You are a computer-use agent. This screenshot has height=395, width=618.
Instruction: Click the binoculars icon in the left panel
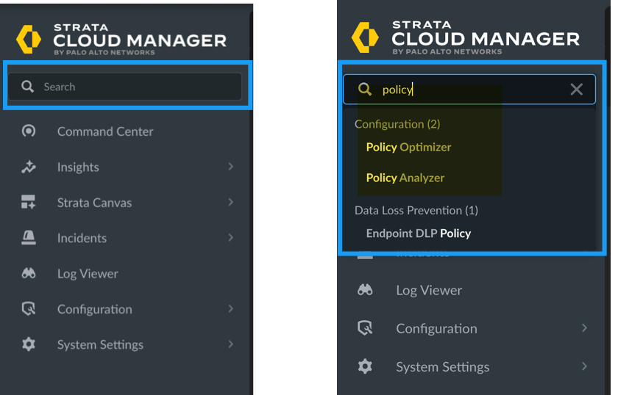(x=29, y=274)
